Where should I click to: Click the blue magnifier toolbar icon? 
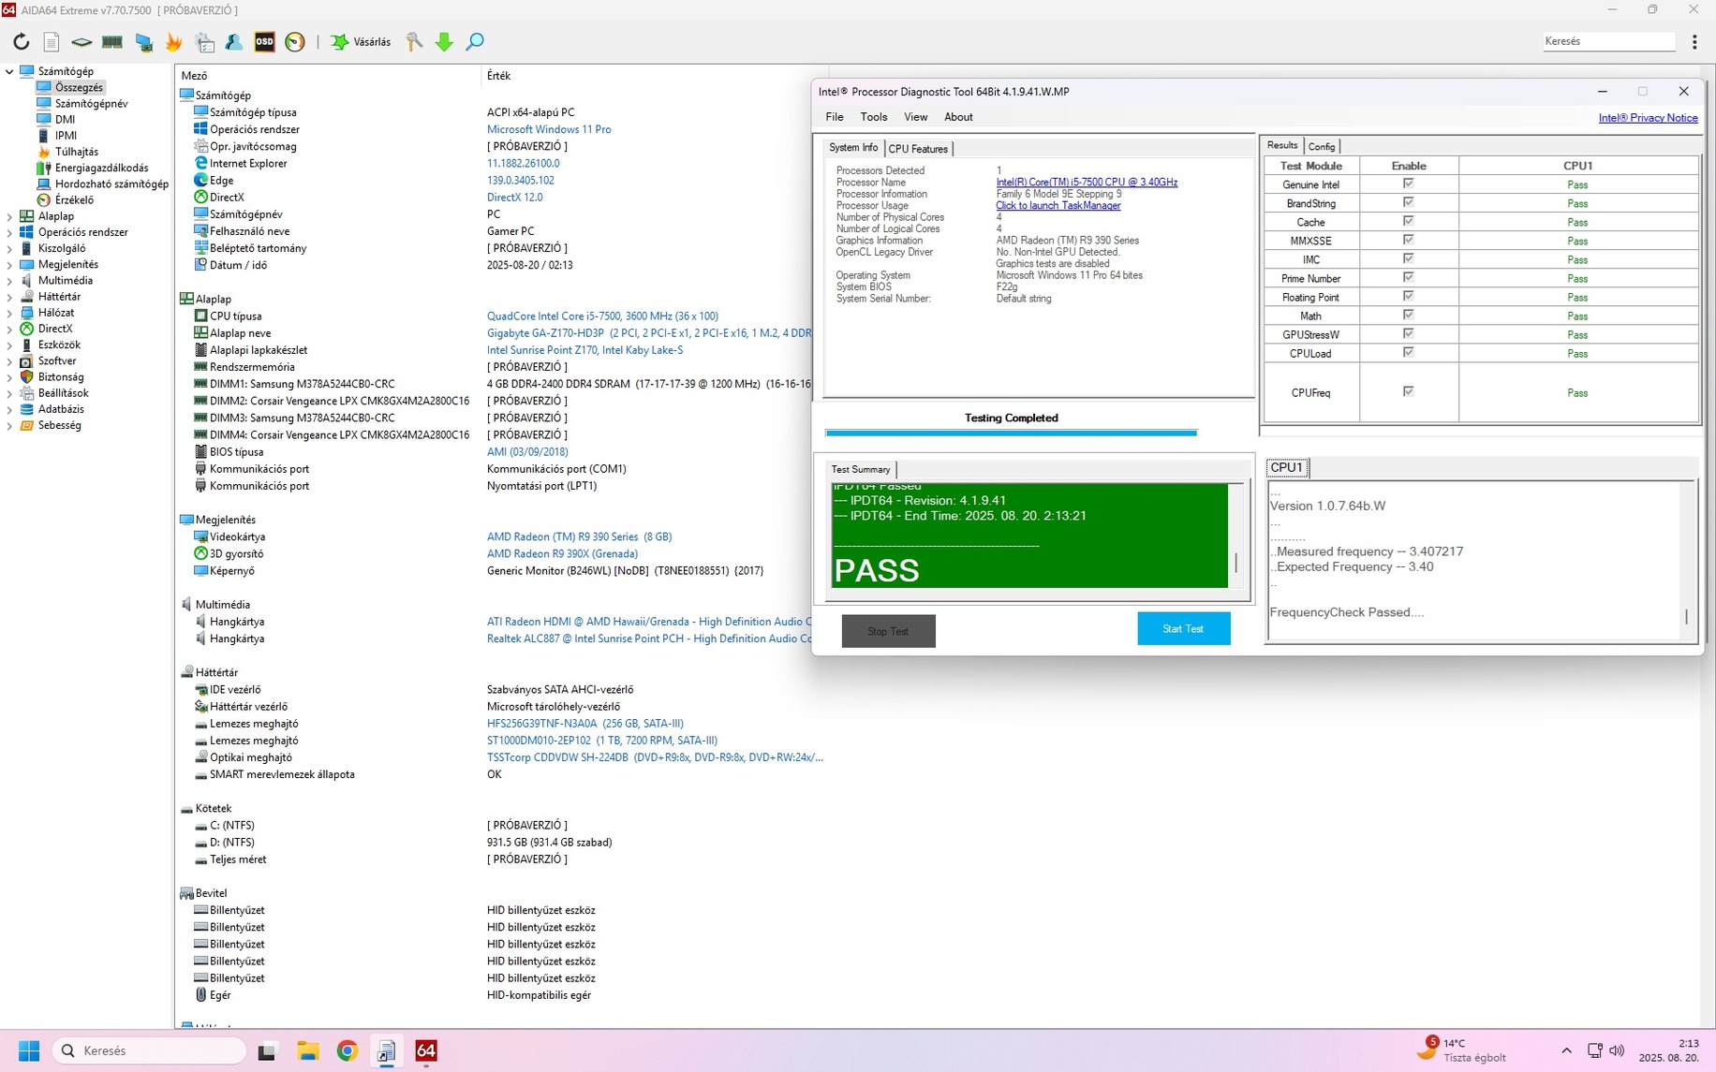(475, 42)
